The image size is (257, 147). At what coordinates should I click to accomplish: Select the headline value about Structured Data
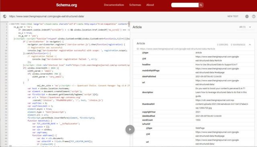click(216, 65)
